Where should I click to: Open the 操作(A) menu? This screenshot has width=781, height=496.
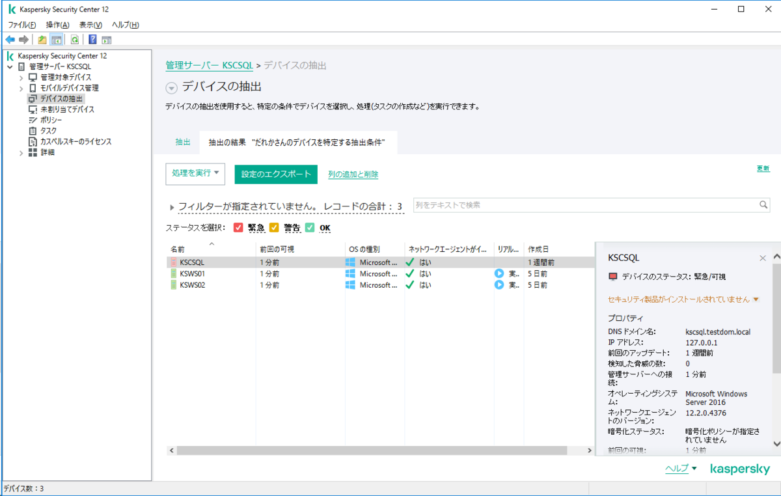point(57,25)
